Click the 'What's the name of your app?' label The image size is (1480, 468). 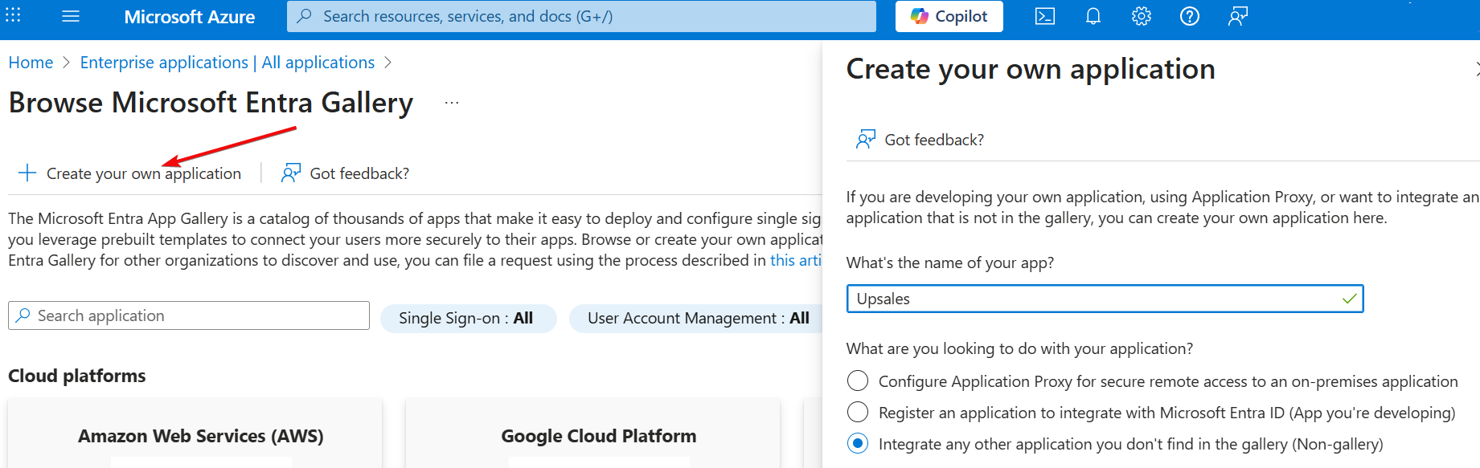pyautogui.click(x=950, y=262)
